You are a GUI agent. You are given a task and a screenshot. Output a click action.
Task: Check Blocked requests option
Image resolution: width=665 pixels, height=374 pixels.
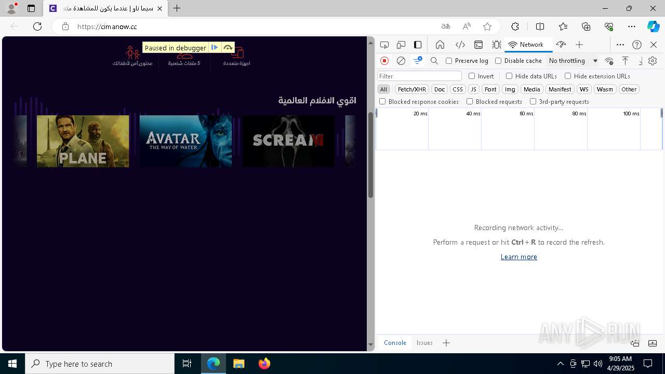click(x=470, y=101)
